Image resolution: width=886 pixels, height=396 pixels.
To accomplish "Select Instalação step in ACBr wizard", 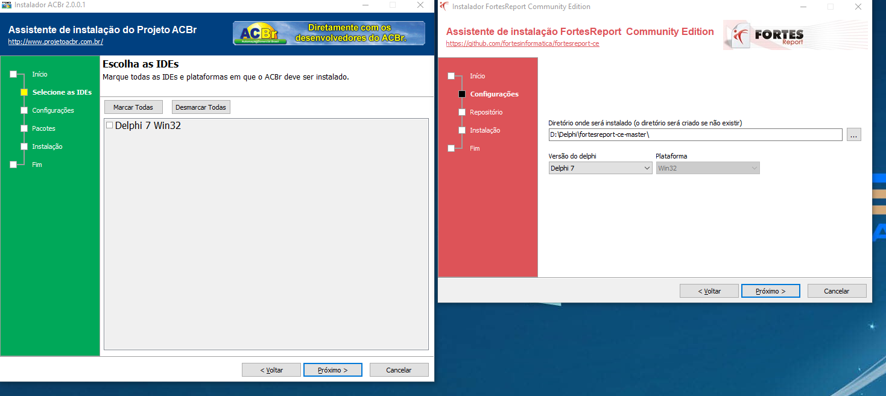I will coord(47,146).
